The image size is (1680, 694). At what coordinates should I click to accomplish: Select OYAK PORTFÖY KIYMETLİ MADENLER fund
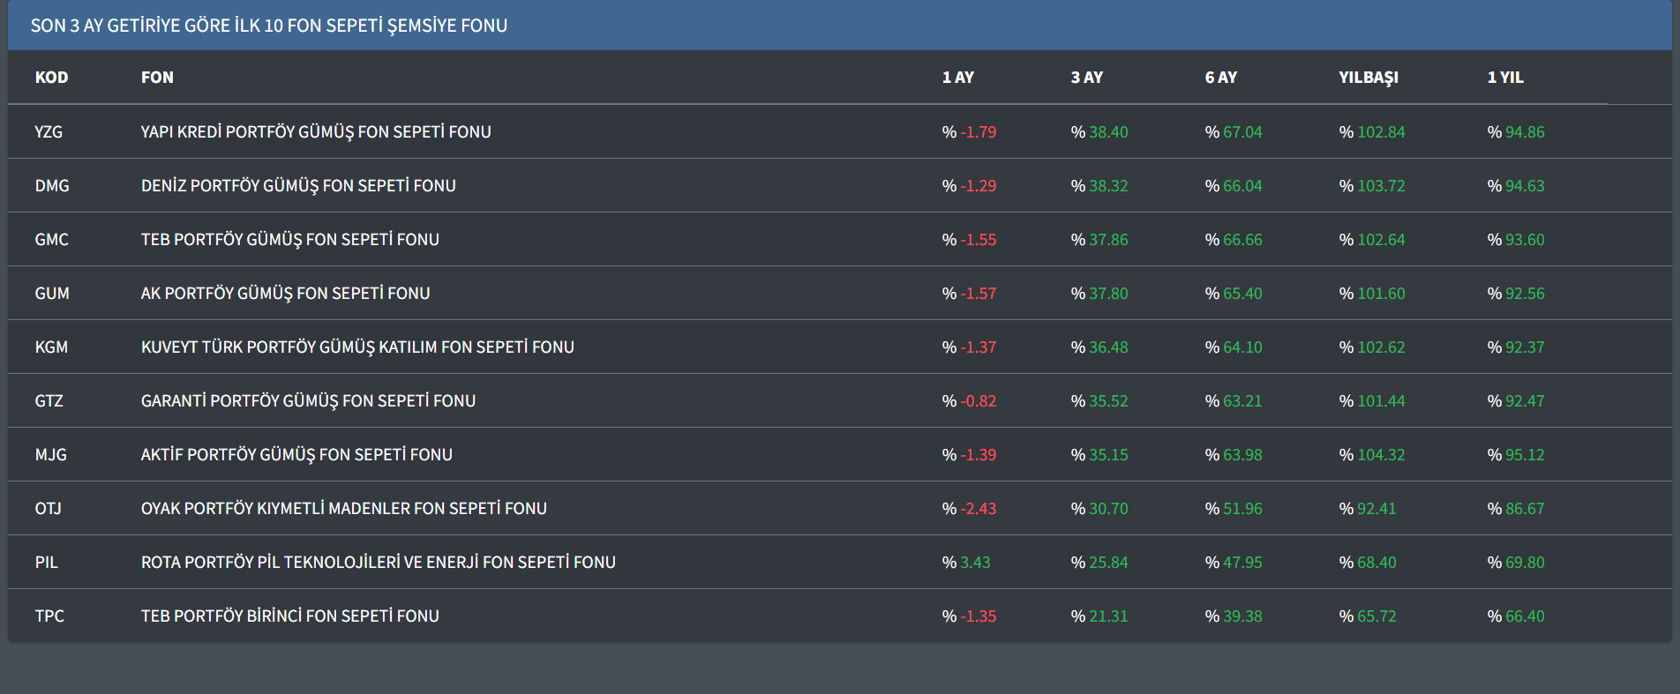343,509
